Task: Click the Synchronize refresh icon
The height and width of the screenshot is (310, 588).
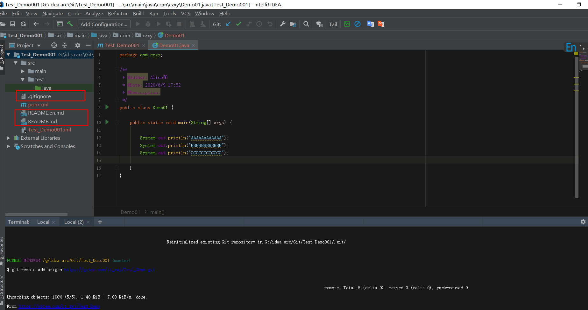Action: click(x=23, y=24)
